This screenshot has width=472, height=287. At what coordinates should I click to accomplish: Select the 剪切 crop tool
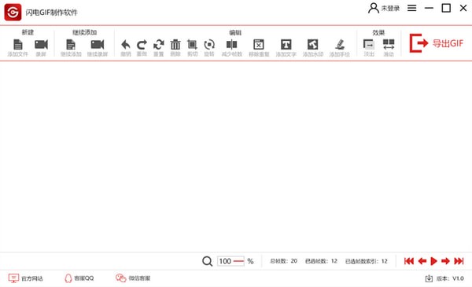[192, 45]
